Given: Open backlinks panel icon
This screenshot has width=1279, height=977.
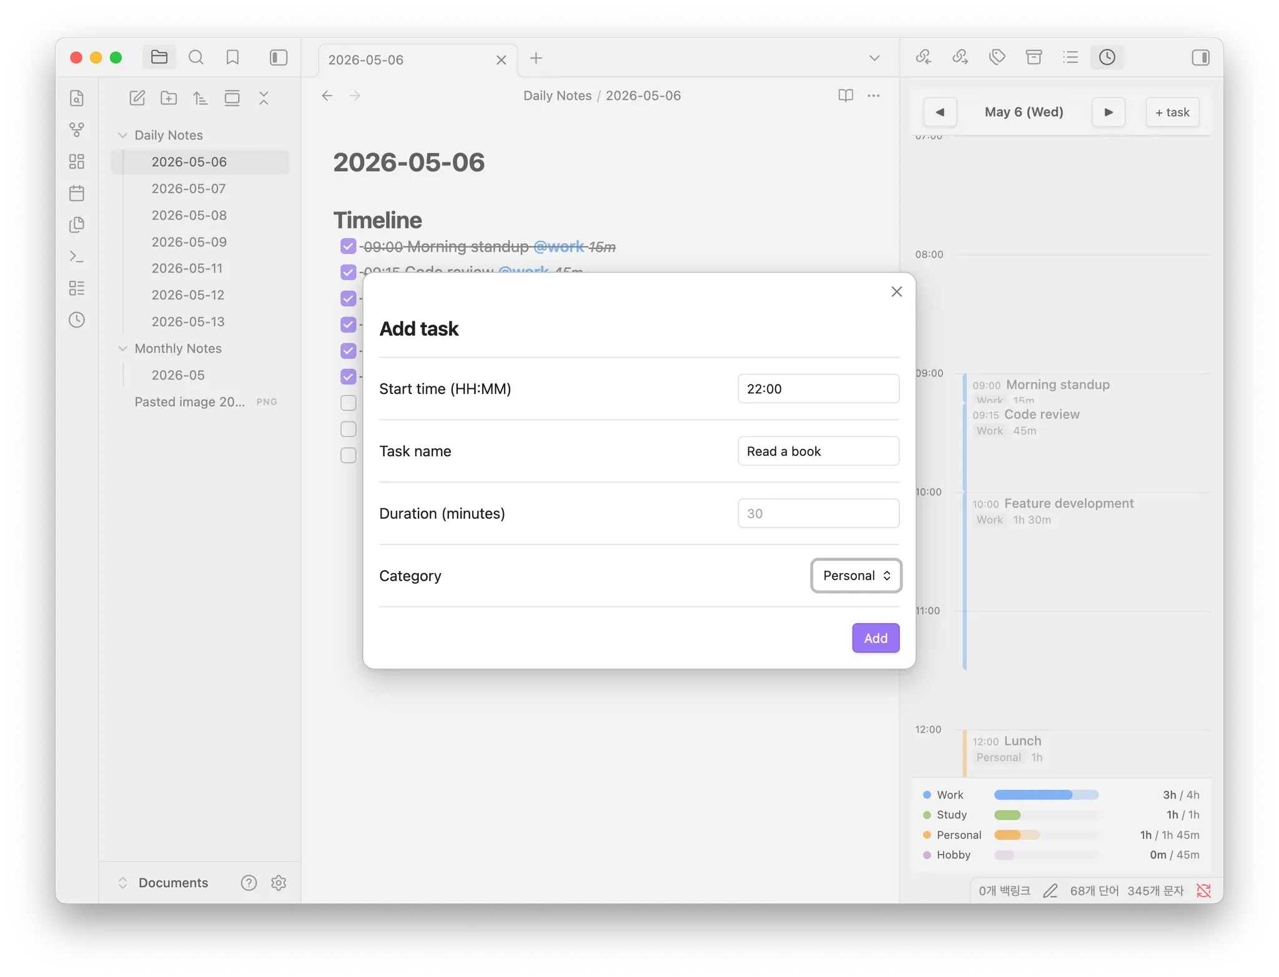Looking at the screenshot, I should pyautogui.click(x=924, y=57).
